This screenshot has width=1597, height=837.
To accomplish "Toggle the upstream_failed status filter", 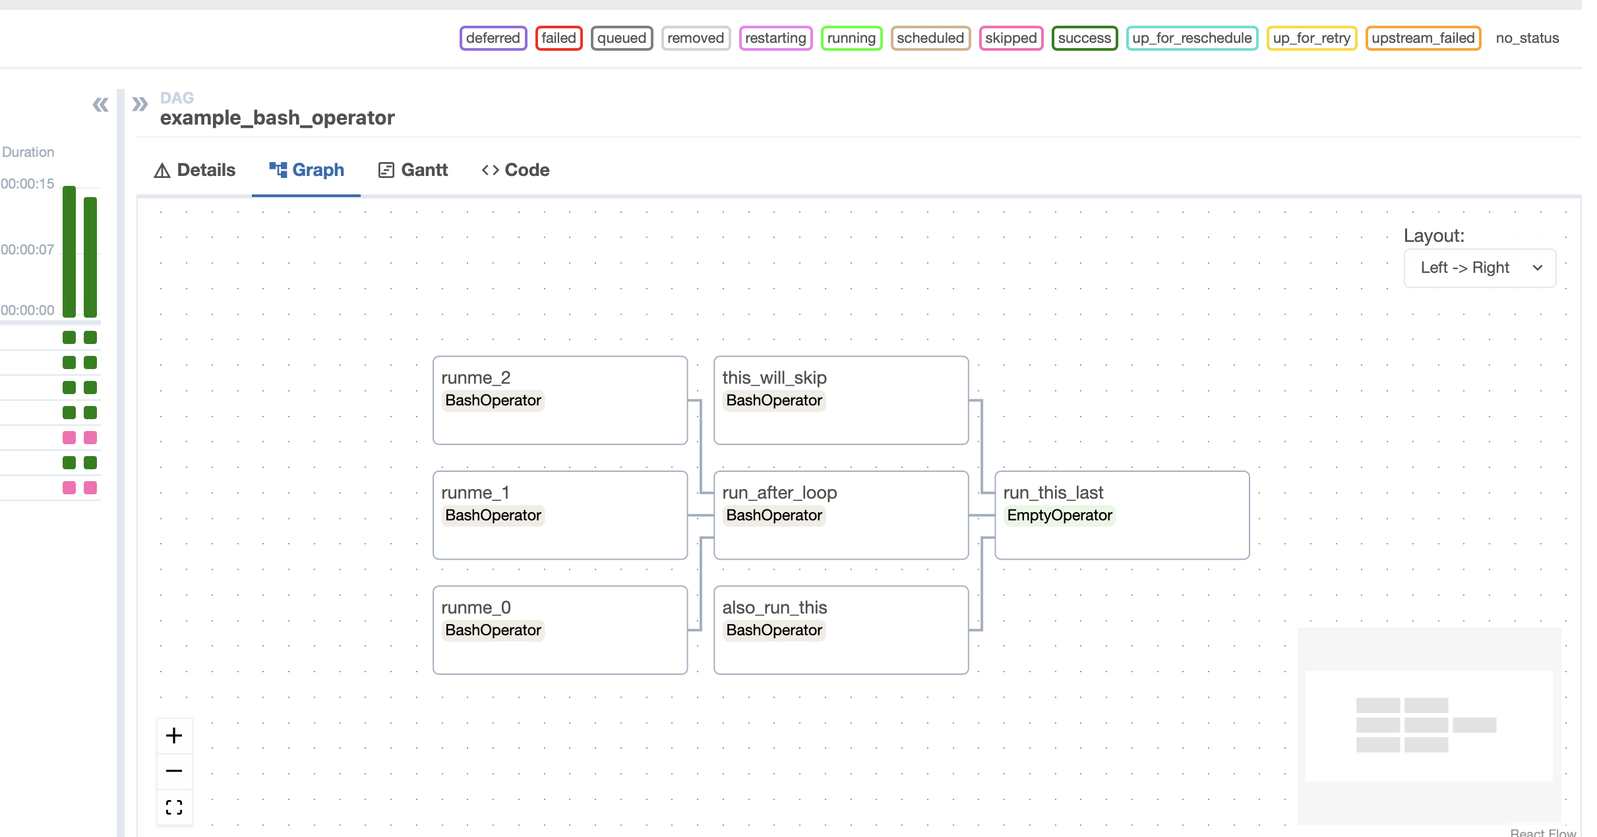I will [x=1422, y=38].
